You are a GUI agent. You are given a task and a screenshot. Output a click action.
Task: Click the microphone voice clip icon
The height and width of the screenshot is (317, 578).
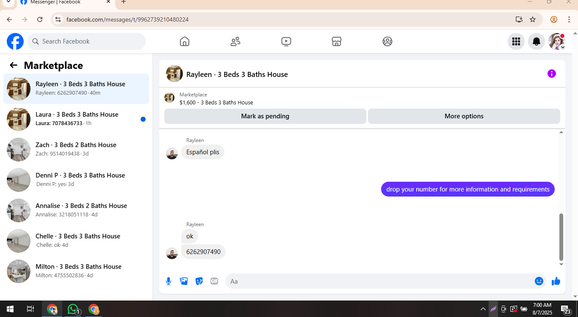coord(169,281)
